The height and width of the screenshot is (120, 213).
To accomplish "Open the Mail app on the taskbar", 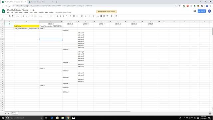I will click(74, 118).
